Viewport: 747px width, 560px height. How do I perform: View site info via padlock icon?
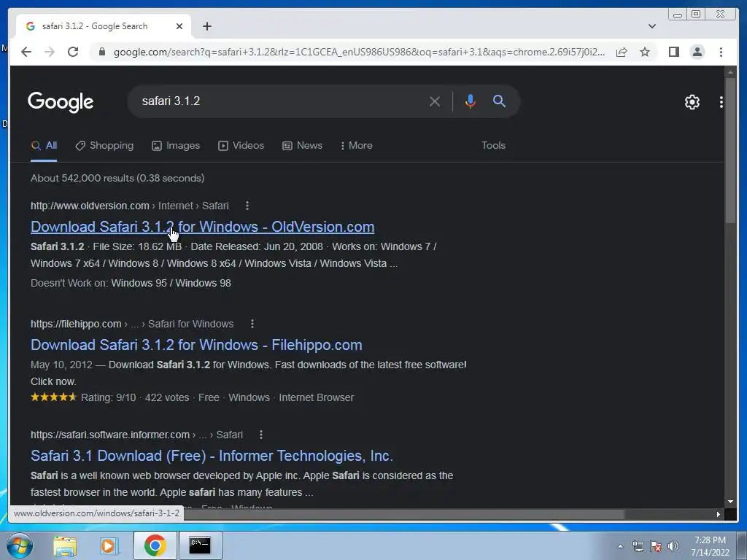click(x=101, y=52)
